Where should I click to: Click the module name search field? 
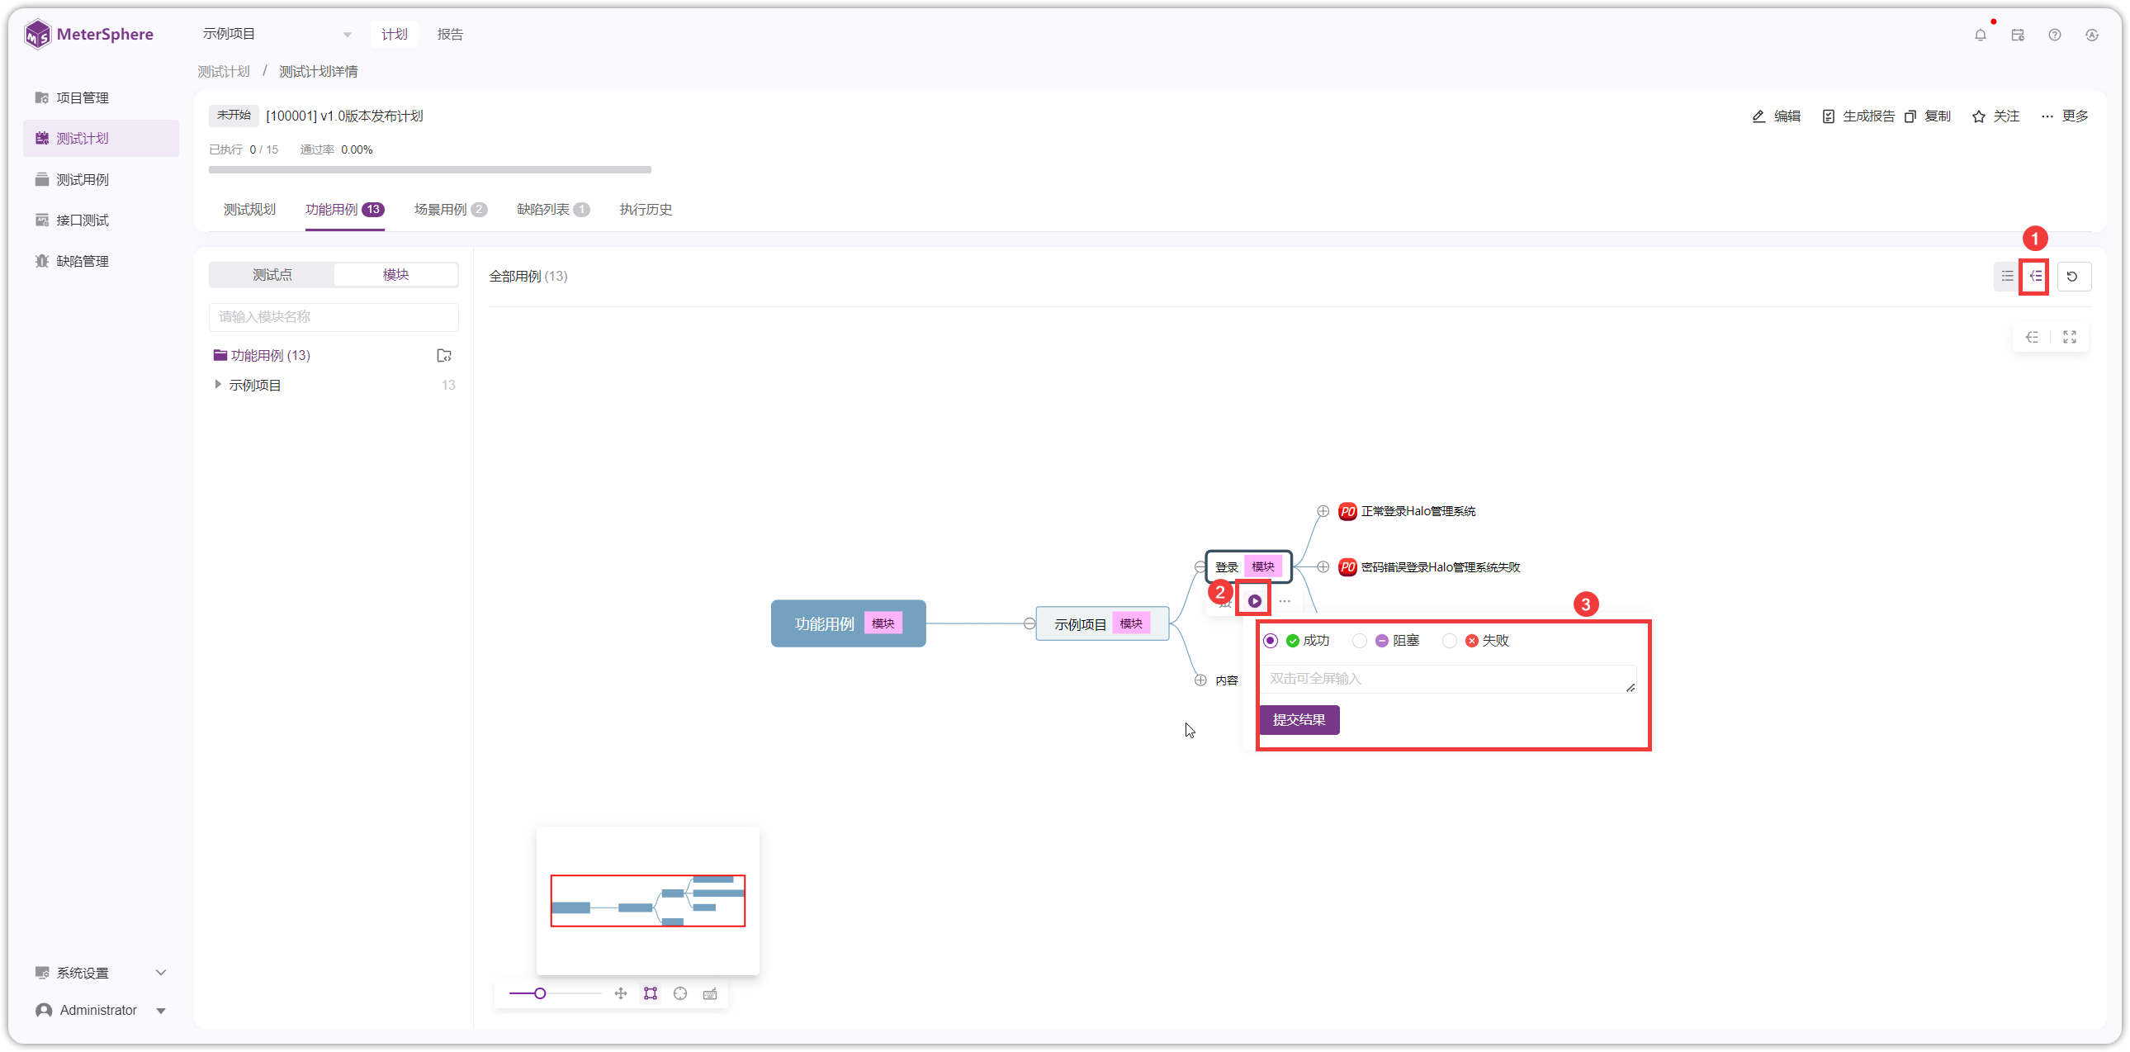click(334, 317)
